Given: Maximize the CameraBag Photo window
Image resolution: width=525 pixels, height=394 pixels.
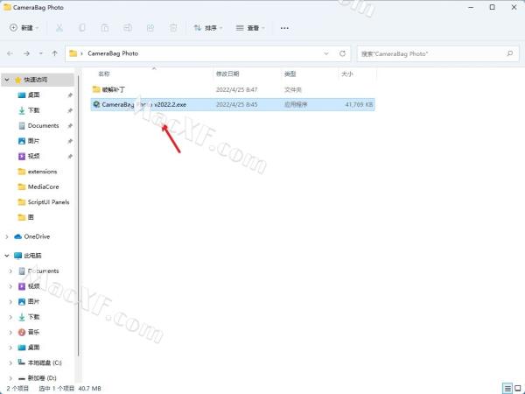Looking at the screenshot, I should [x=492, y=7].
